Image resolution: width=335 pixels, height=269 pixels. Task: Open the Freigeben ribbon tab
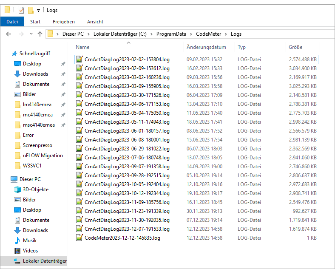coord(63,22)
